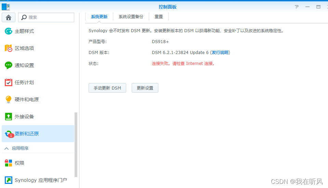Minimize the 控制面板 window
Screen dimensions: 328x188
point(307,7)
